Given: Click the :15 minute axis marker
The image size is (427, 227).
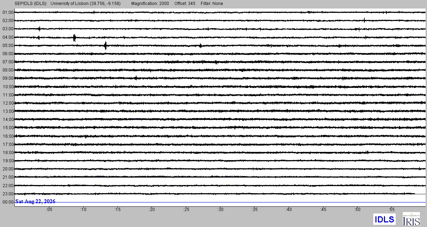Looking at the screenshot, I should tap(117, 210).
